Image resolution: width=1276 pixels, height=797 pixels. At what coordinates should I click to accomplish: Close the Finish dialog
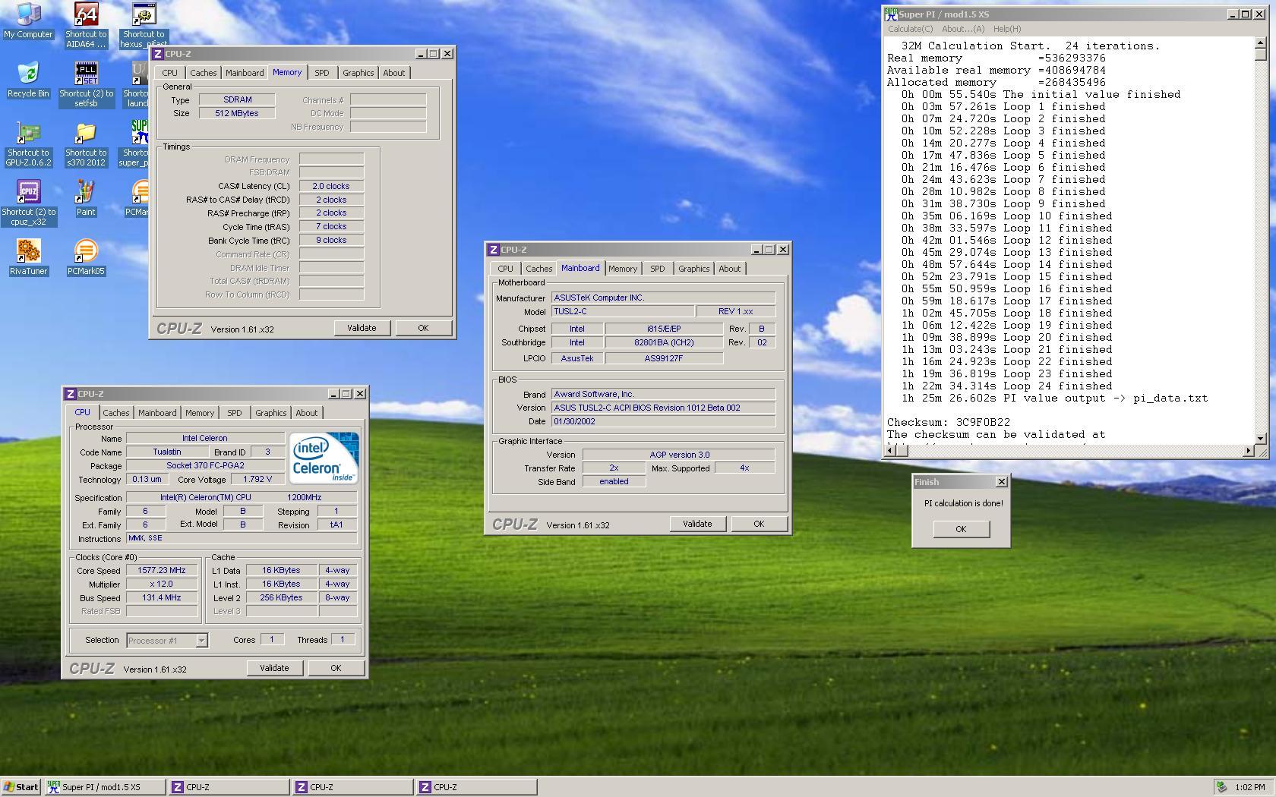[x=1001, y=482]
